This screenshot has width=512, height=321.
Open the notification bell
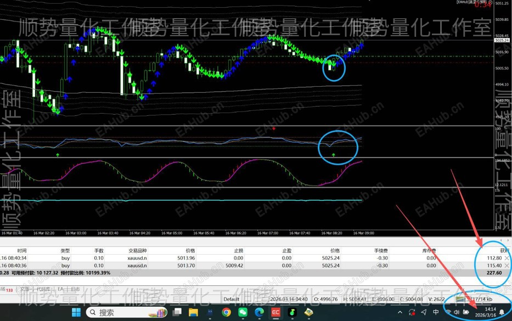pyautogui.click(x=502, y=313)
